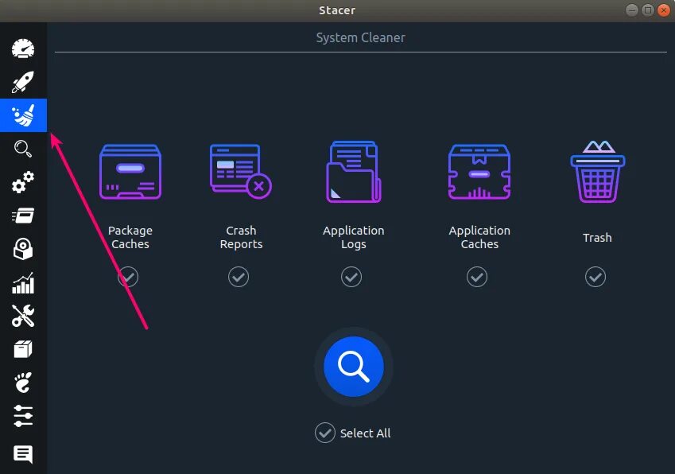Toggle the Crash Reports checkbox
Image resolution: width=675 pixels, height=474 pixels.
(239, 277)
